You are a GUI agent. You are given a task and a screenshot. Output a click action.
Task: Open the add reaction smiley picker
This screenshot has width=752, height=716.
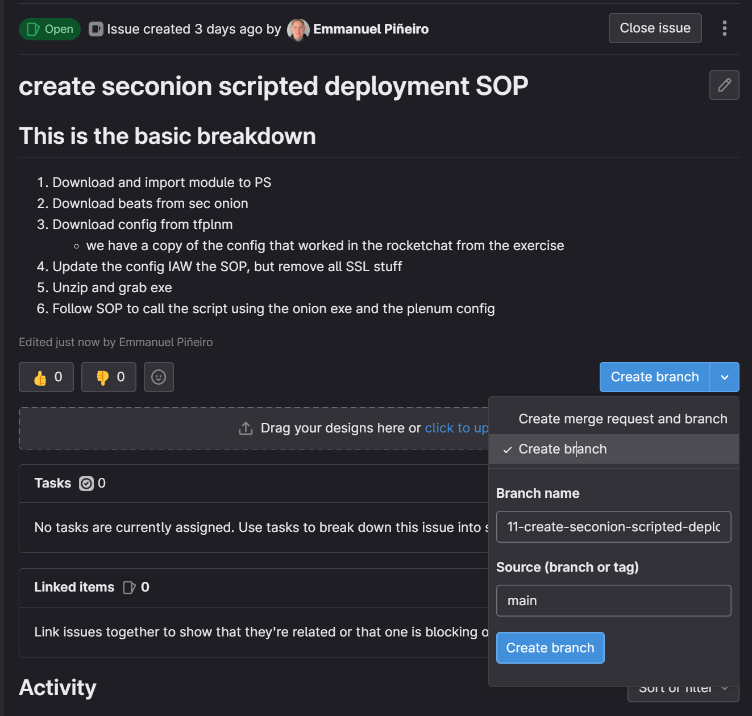click(159, 377)
